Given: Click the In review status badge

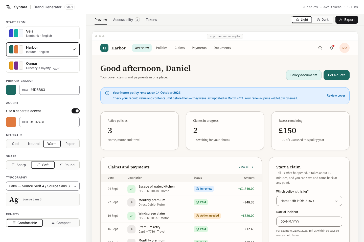Looking at the screenshot, I should 204,189.
